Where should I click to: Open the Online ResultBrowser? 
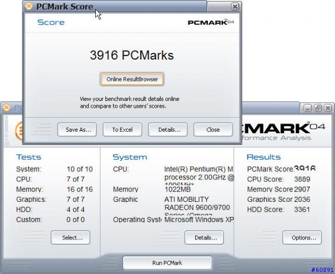(132, 79)
